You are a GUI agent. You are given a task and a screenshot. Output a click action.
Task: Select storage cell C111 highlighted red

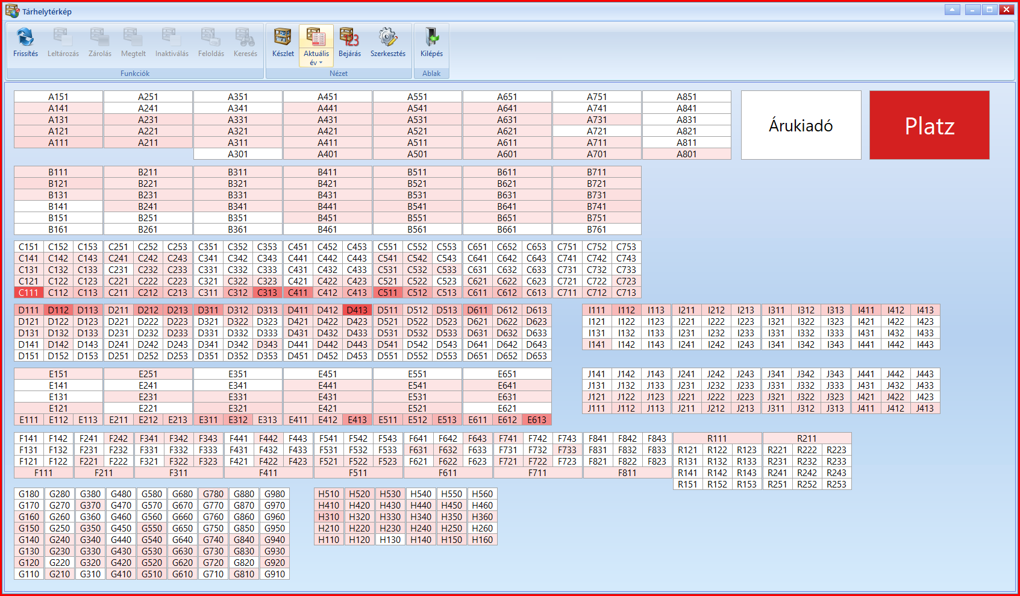(x=28, y=293)
